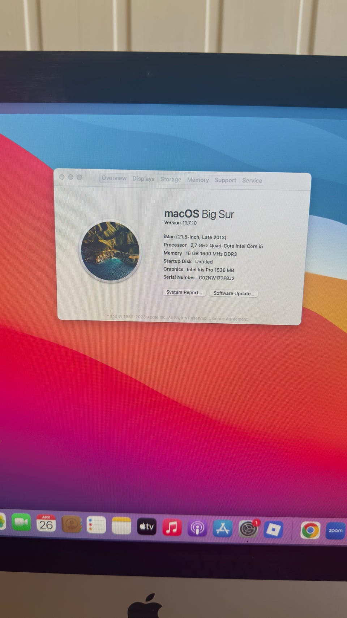Open Notes app in Dock
This screenshot has height=618, width=347.
tap(121, 525)
